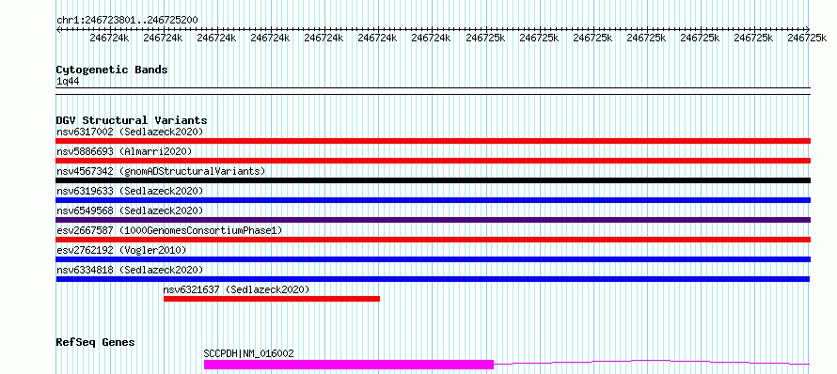The image size is (837, 374).
Task: Click the nsv6317002 (Sedlazeck2020) variant label
Action: [130, 132]
